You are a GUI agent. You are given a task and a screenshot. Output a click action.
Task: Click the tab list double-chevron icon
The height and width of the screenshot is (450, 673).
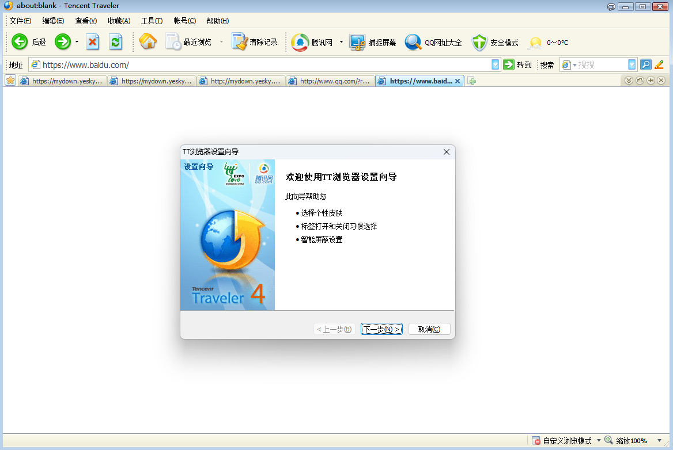point(629,81)
